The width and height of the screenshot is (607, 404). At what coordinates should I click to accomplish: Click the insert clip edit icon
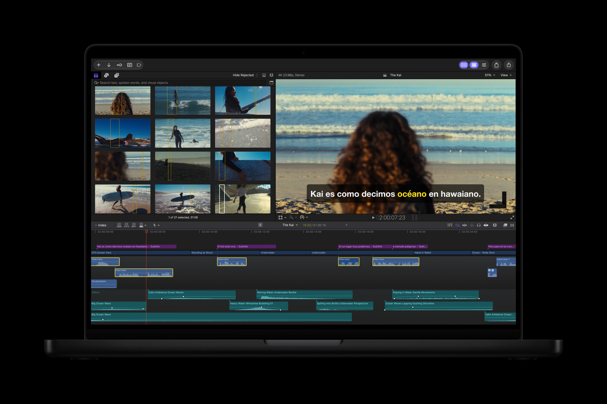(x=126, y=225)
